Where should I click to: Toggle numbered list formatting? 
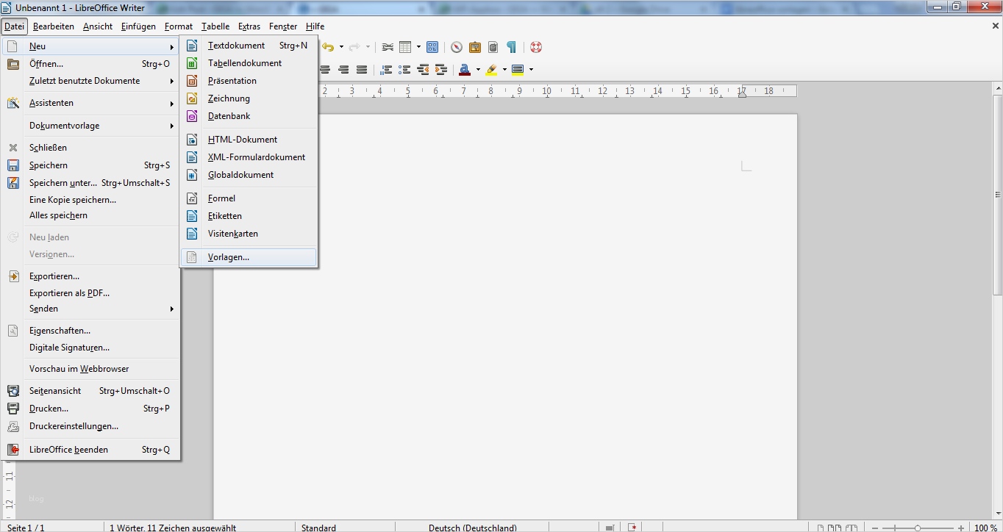(x=386, y=70)
